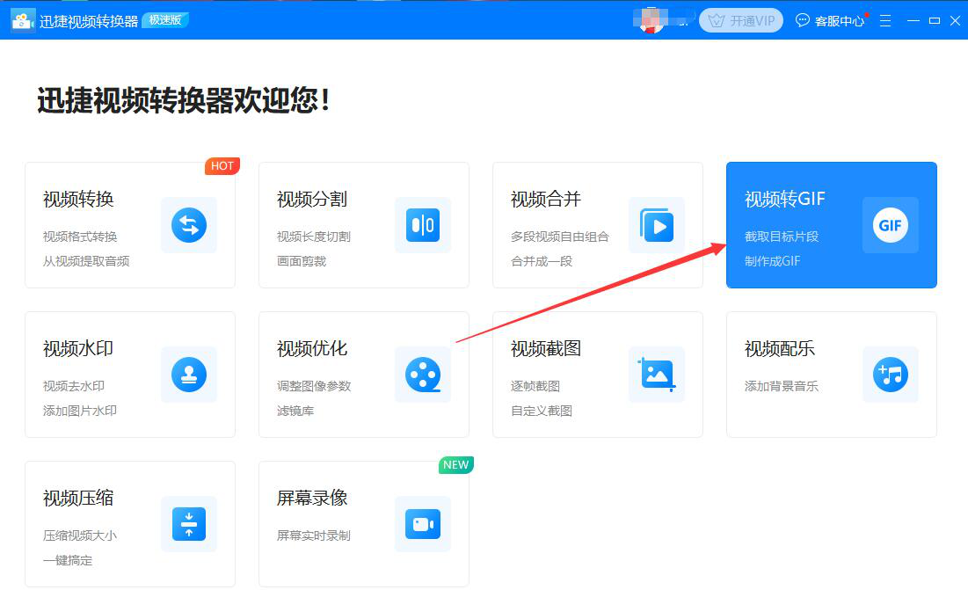Open the 视频压缩 card title

tap(78, 498)
